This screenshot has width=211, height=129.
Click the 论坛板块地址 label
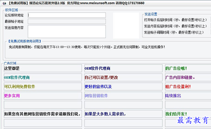point(14,15)
